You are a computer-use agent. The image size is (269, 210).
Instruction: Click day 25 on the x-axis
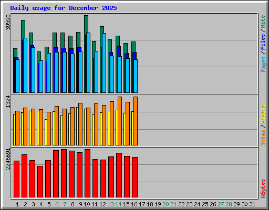(x=205, y=204)
